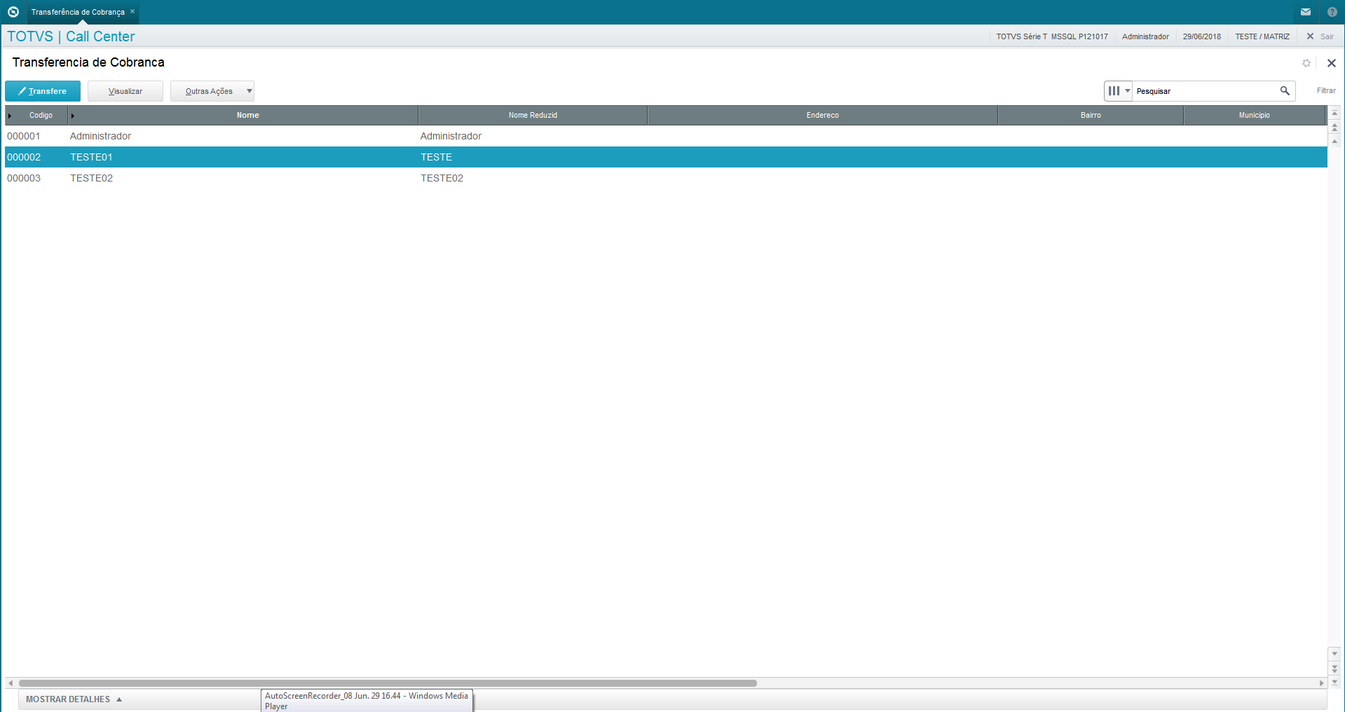Select row with code 000001
The height and width of the screenshot is (712, 1345).
tap(666, 136)
